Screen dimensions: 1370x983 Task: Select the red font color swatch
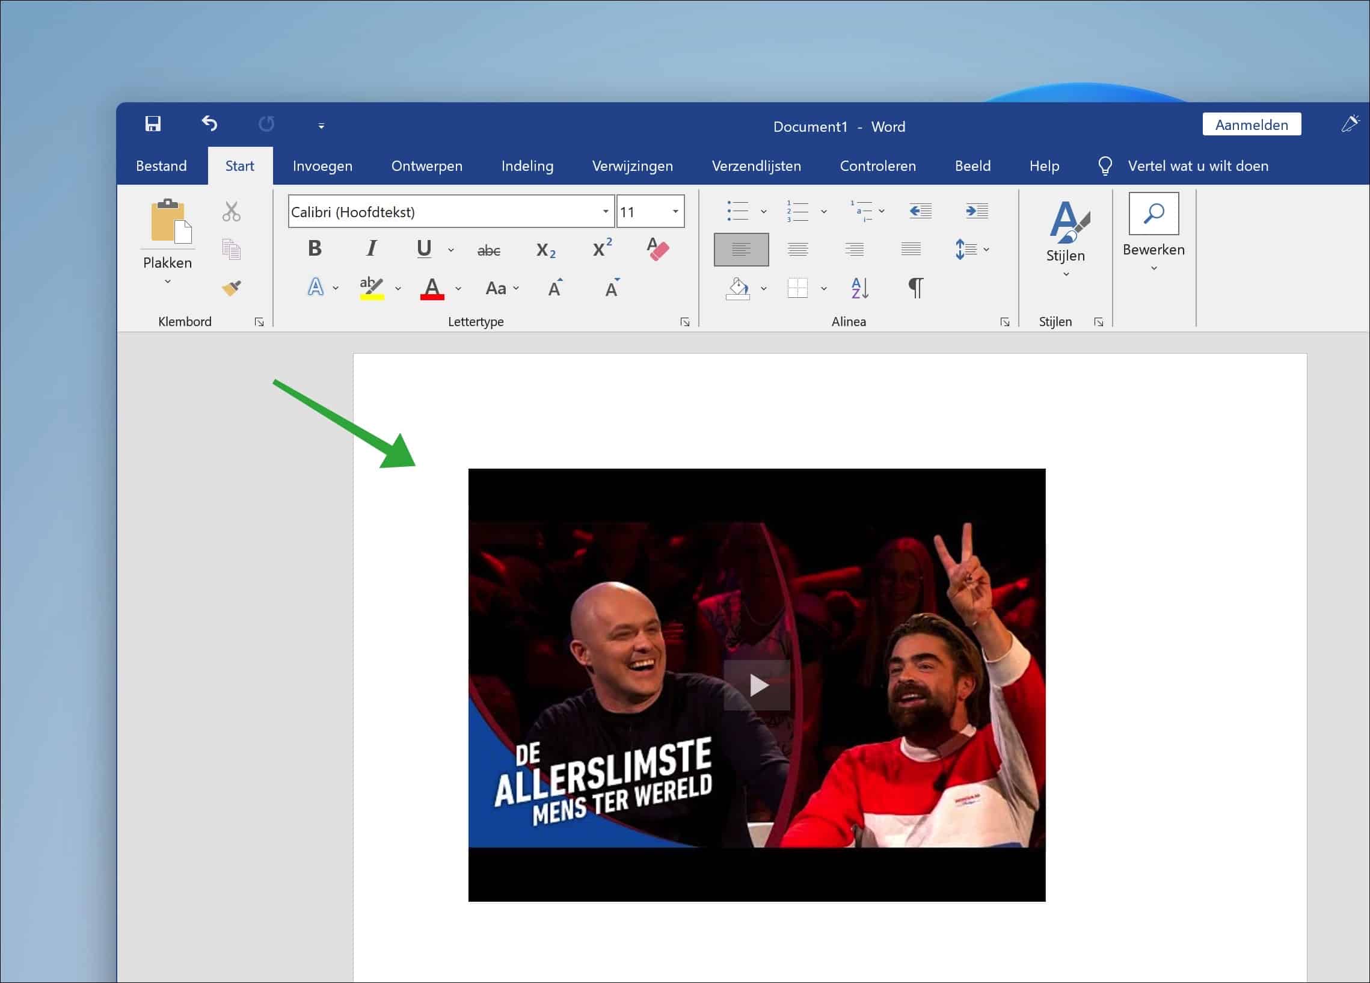(431, 288)
